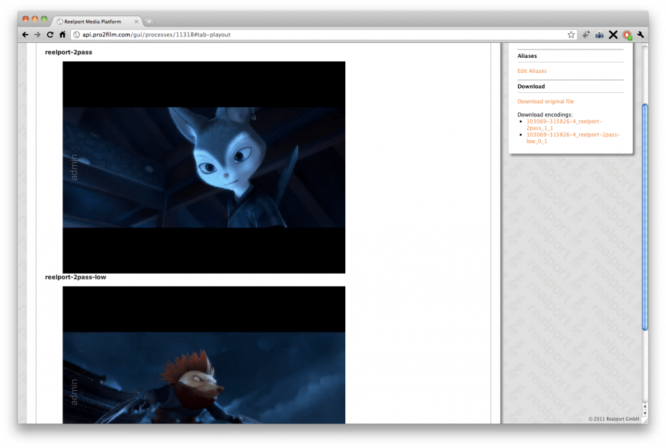Open the wrench settings menu
Screen dimensions: 666x448
pos(641,35)
